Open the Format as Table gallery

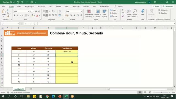98,13
